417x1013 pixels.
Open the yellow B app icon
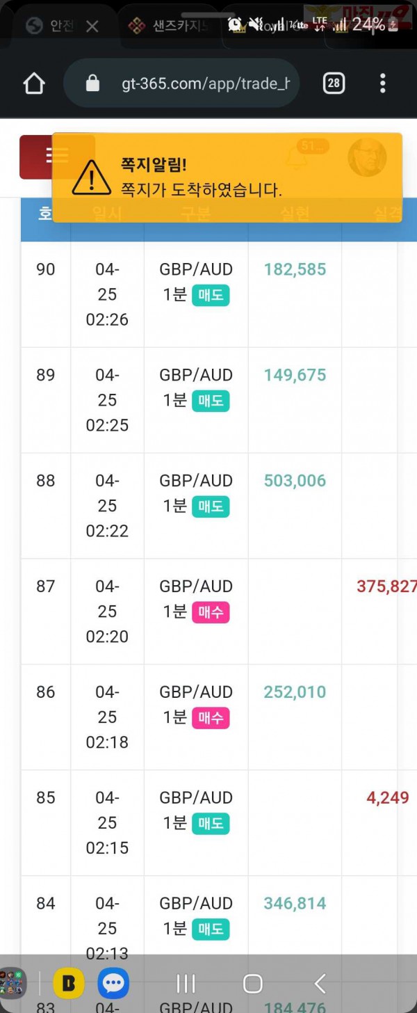(x=69, y=983)
